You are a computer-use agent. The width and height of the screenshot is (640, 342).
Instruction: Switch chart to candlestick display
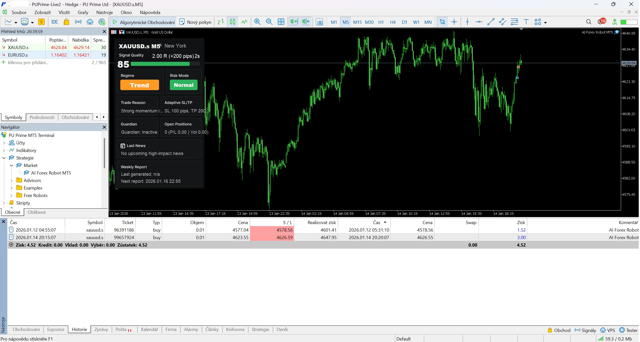232,22
